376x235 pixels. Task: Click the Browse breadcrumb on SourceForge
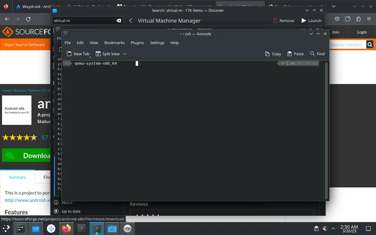click(20, 90)
